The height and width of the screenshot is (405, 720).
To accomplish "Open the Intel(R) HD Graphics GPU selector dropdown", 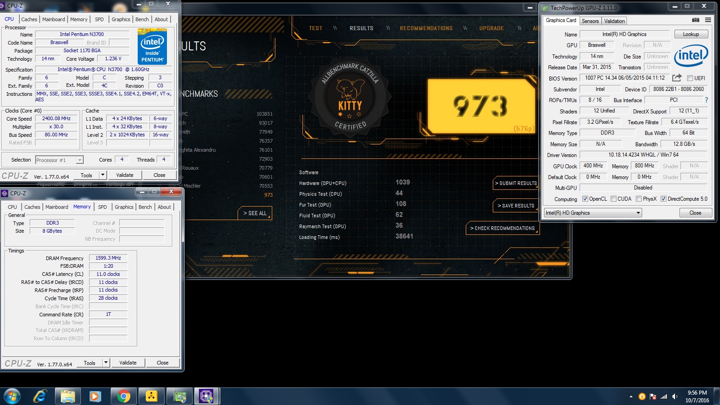I will pyautogui.click(x=593, y=213).
